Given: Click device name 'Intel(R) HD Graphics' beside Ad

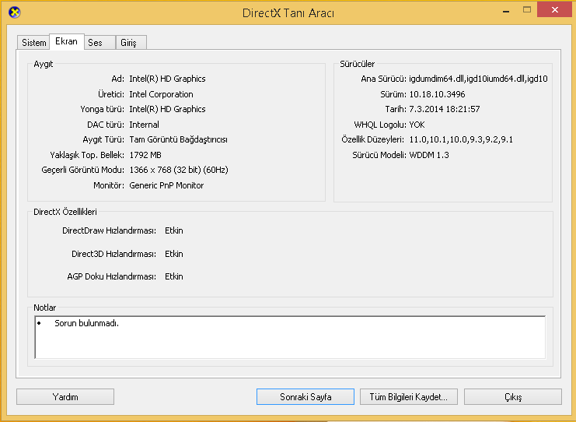Looking at the screenshot, I should [167, 79].
